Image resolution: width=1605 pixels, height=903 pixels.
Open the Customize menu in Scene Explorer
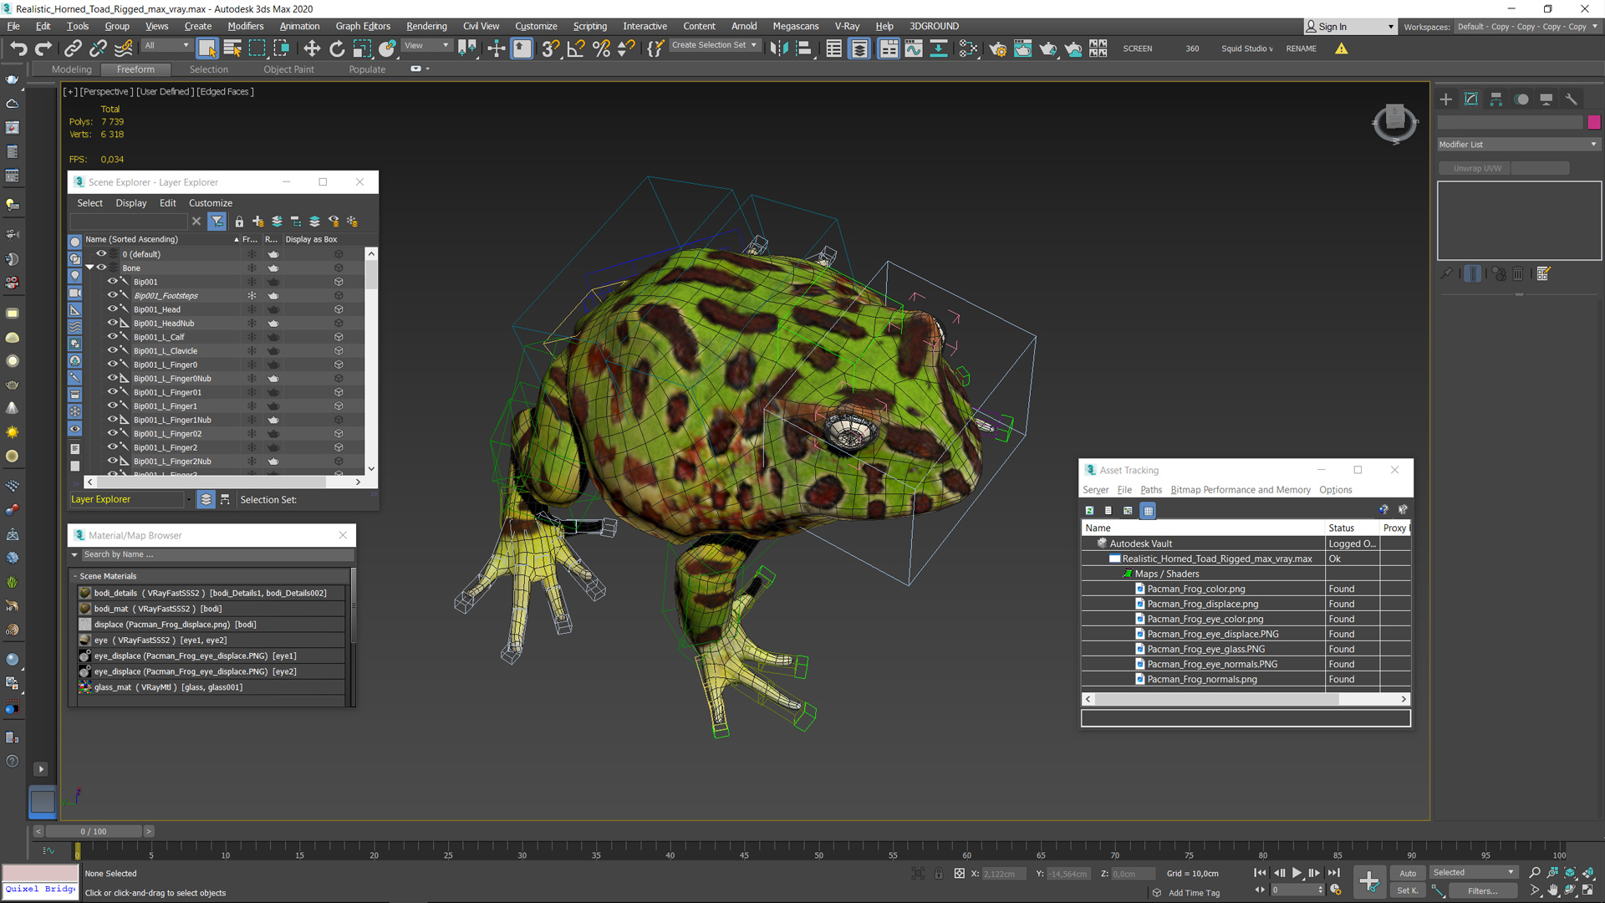click(x=210, y=203)
